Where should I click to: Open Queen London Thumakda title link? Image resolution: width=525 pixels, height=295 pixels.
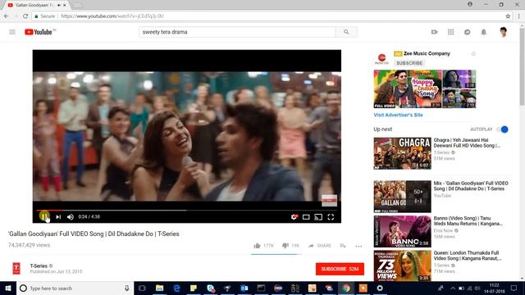point(468,256)
